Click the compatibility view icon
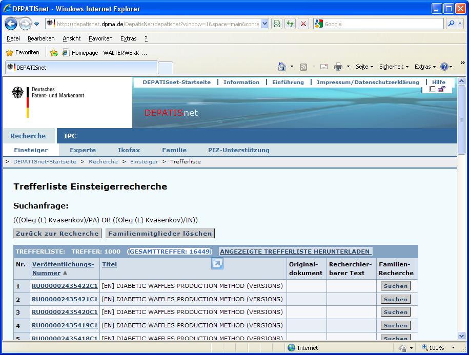 click(277, 24)
